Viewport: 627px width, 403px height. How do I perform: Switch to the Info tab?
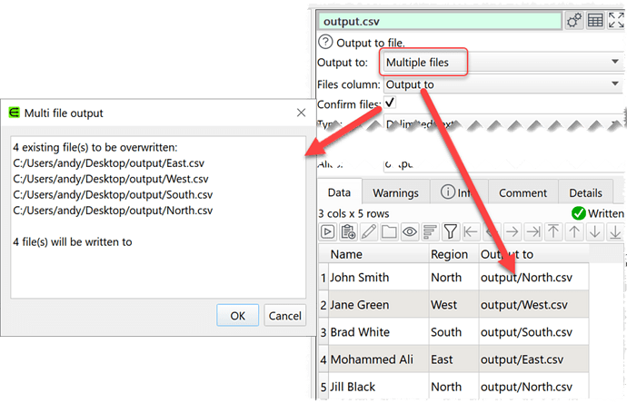pyautogui.click(x=459, y=193)
